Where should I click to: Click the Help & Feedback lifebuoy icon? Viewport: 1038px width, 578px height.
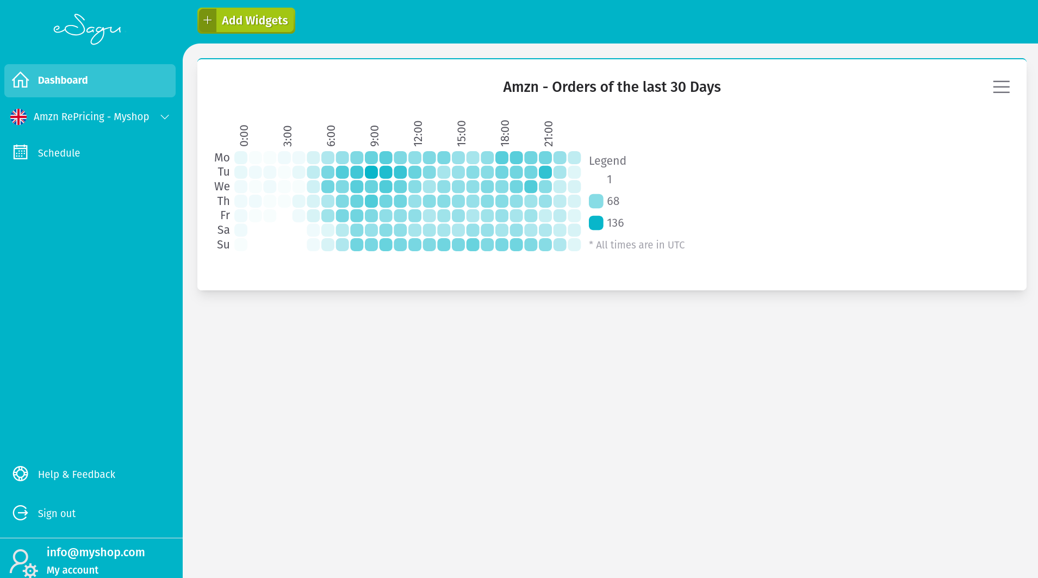[21, 474]
